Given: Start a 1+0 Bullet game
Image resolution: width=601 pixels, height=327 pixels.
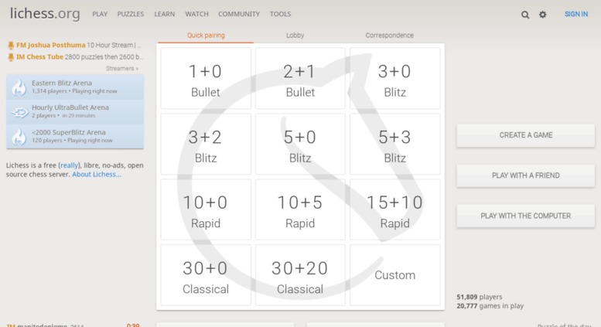Looking at the screenshot, I should (206, 78).
